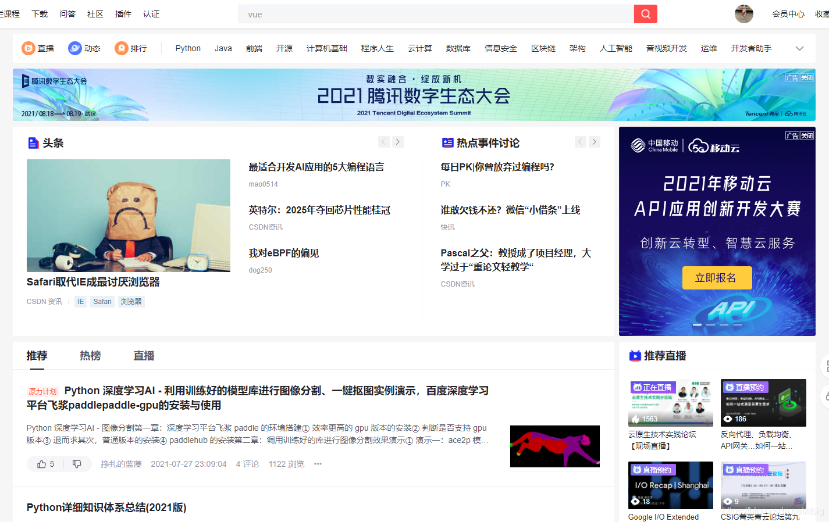Dislike the Python 深度学习AI article

click(x=77, y=464)
